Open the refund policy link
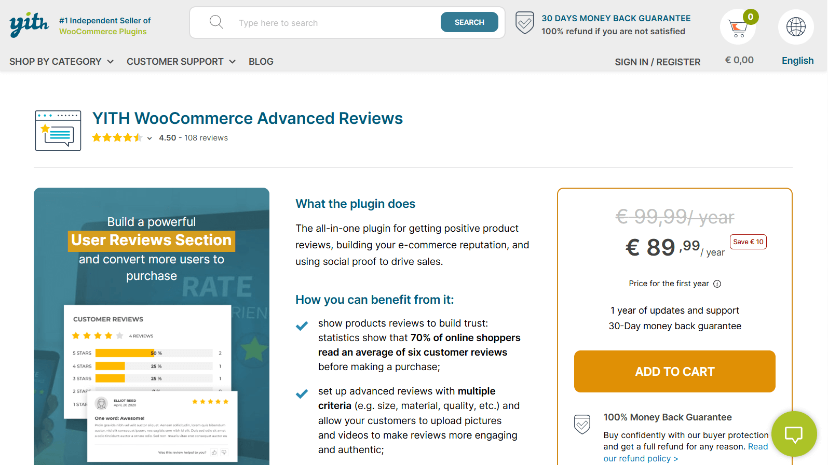The height and width of the screenshot is (465, 828). [685, 453]
